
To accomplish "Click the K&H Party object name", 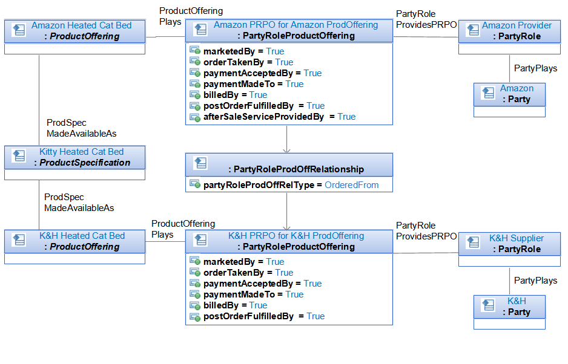I will 517,301.
